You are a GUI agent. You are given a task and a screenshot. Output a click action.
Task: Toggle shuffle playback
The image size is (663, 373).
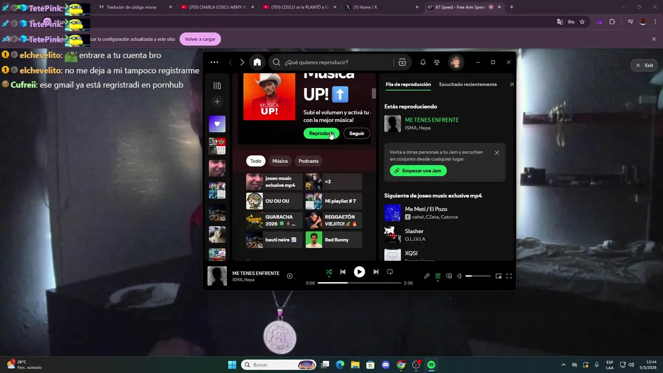click(329, 272)
